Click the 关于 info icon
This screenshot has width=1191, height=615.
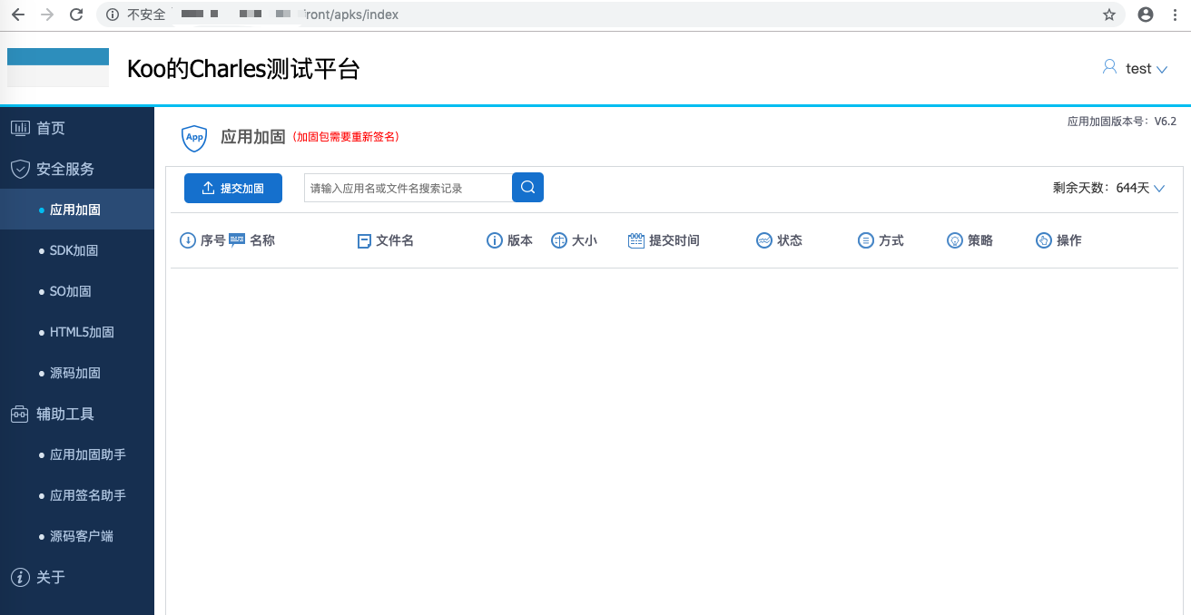click(x=20, y=577)
